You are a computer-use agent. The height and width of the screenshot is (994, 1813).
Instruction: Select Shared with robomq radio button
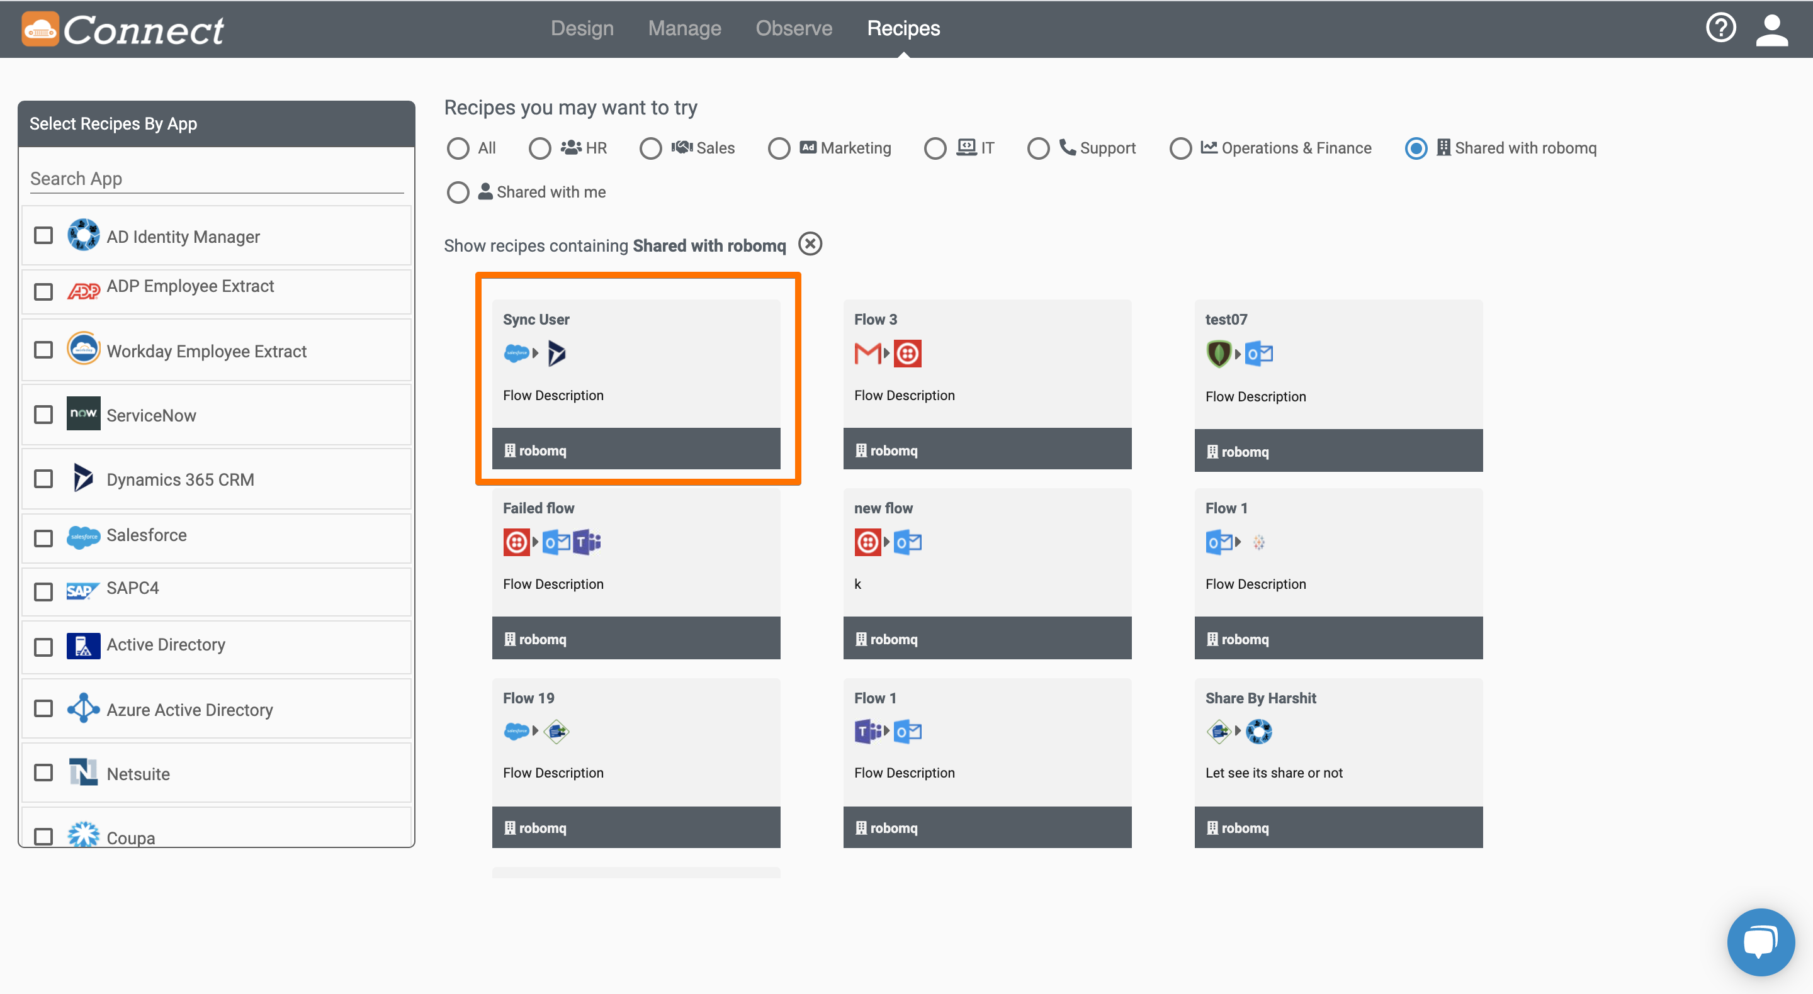point(1416,148)
